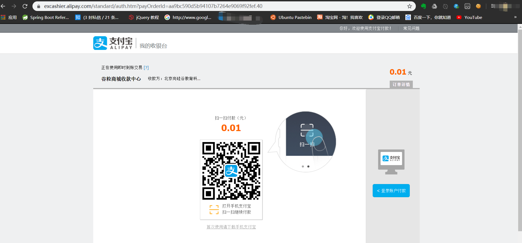
Task: Open the YouTube bookmark
Action: point(469,17)
